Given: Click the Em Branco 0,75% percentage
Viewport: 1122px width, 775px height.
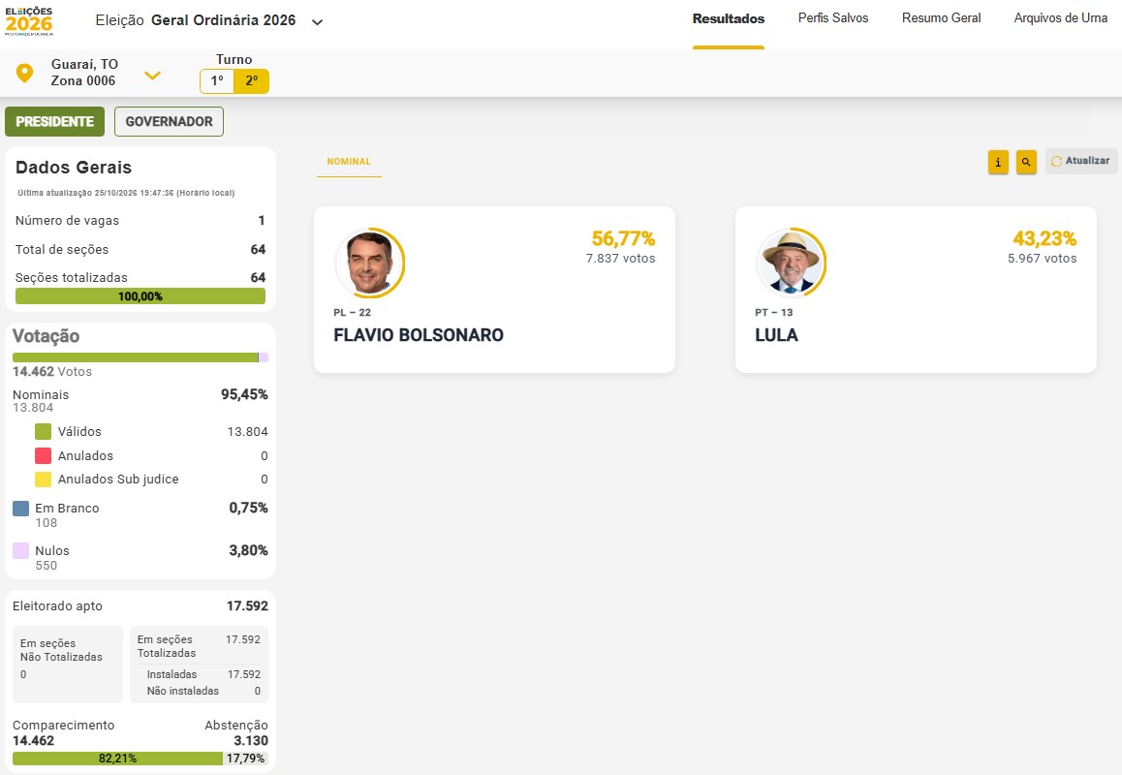Looking at the screenshot, I should pos(248,508).
